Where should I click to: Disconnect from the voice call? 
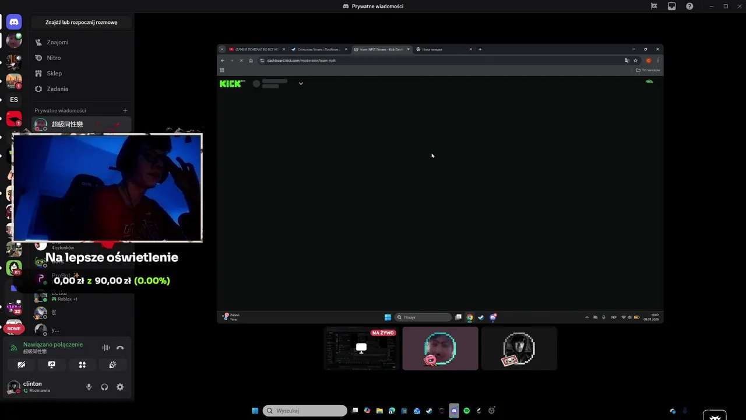coord(120,348)
